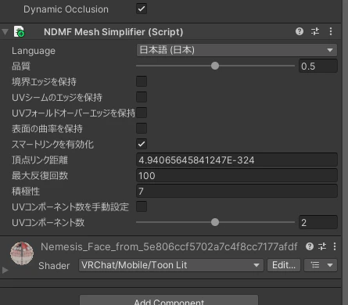Collapse the NDMF Mesh Simplifier component
The width and height of the screenshot is (348, 305).
5,32
